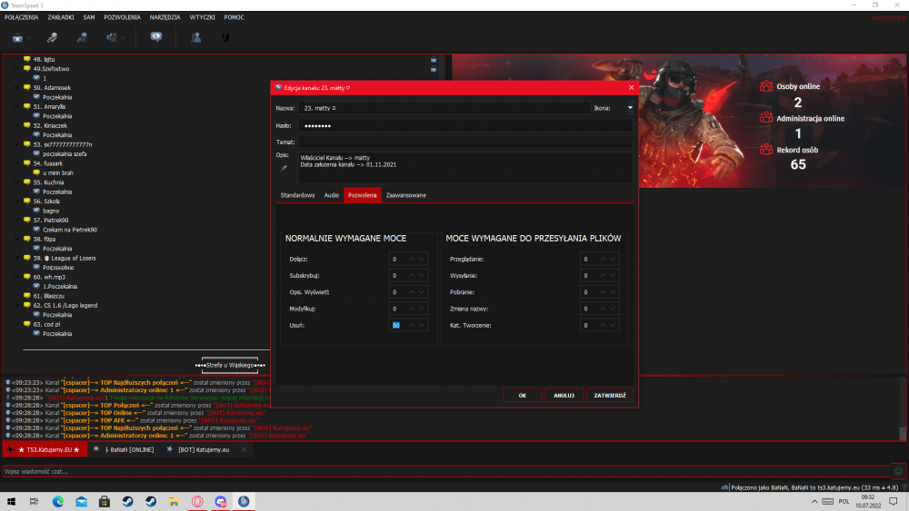Select the 'poczekalnia szefa' subchannel
The image size is (909, 511).
[x=65, y=154]
